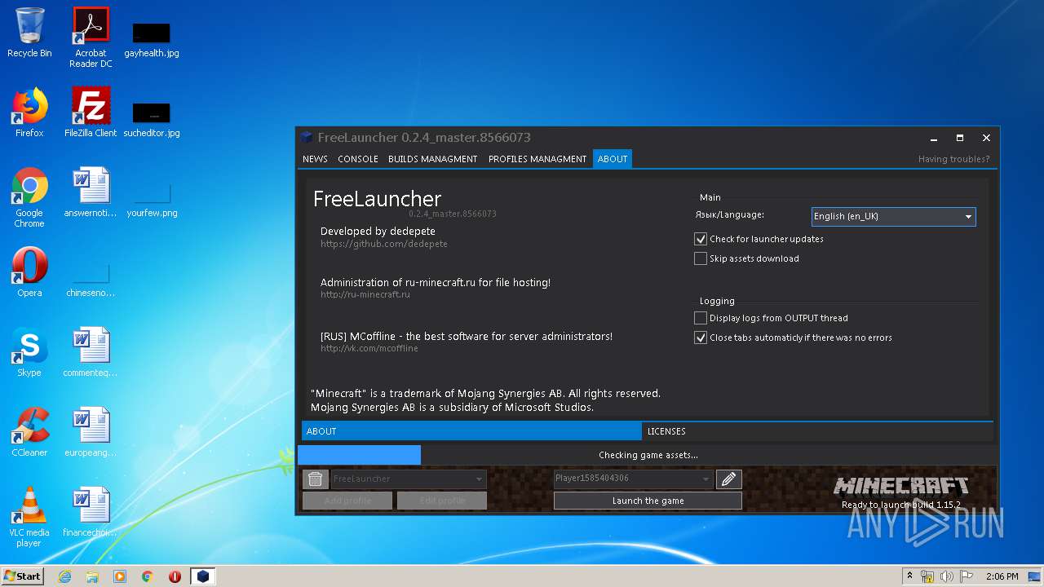The image size is (1044, 587).
Task: Edit player name with the pencil icon
Action: (729, 479)
